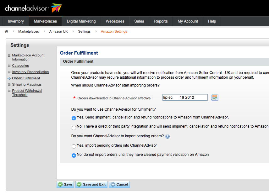Viewport: 269px width, 195px height.
Task: Open Shipping Mappings settings
Action: [27, 84]
